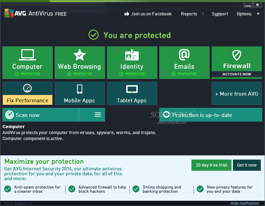Open Fix Performance gauge icon
Screen dimensions: 265x206
tap(27, 88)
